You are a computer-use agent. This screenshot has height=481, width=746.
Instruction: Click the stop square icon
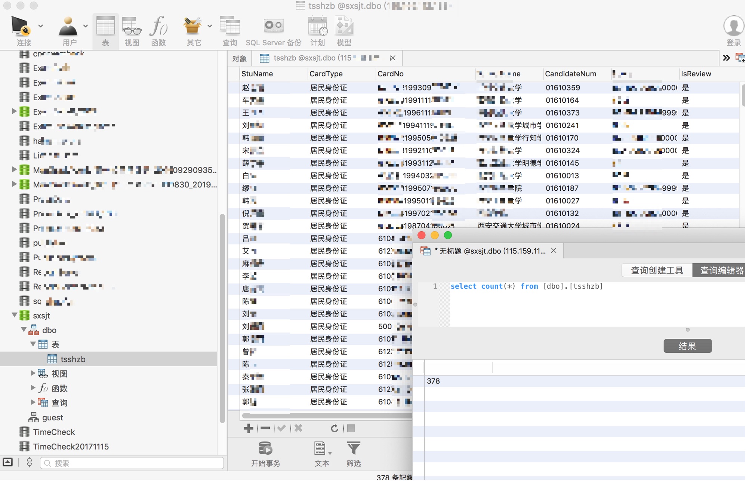coord(351,428)
